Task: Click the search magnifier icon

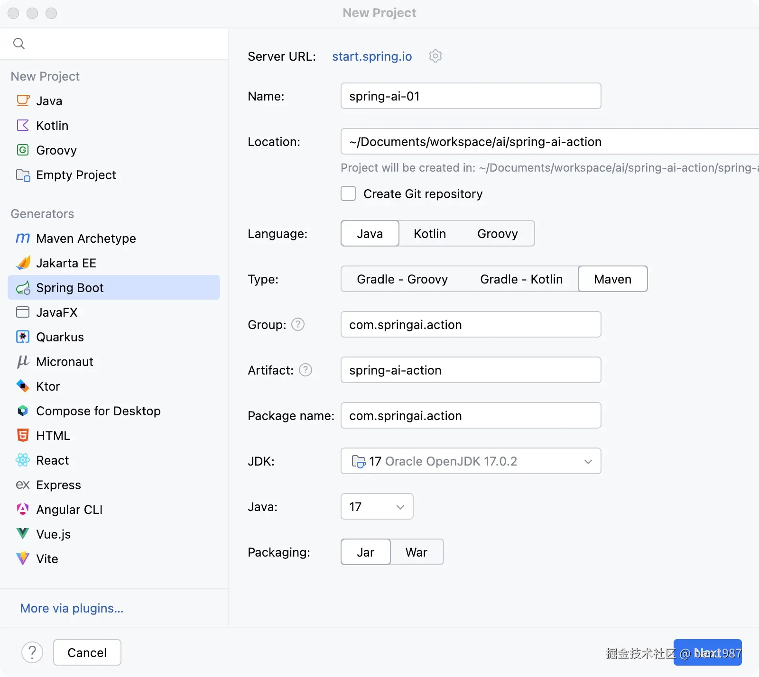Action: pos(19,44)
